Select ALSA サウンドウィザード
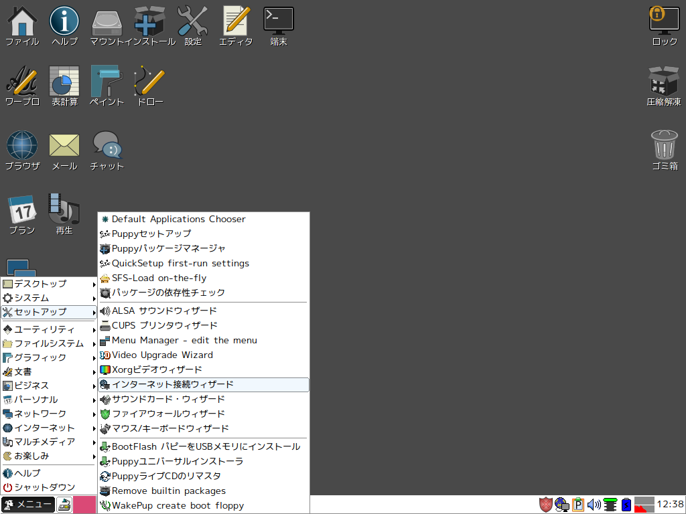Image resolution: width=686 pixels, height=514 pixels. click(x=204, y=311)
